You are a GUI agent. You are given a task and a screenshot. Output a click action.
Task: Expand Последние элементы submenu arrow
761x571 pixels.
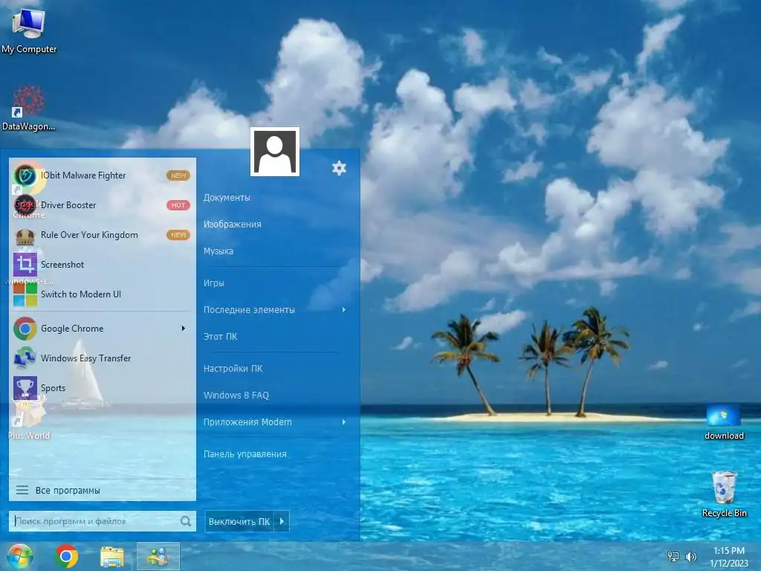(x=343, y=310)
